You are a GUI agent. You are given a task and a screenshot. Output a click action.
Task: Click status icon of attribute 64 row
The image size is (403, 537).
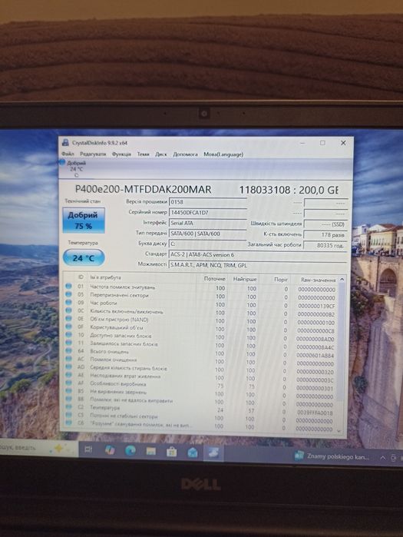[68, 351]
